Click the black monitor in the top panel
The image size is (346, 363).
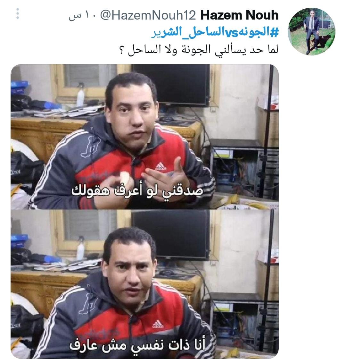click(x=171, y=85)
